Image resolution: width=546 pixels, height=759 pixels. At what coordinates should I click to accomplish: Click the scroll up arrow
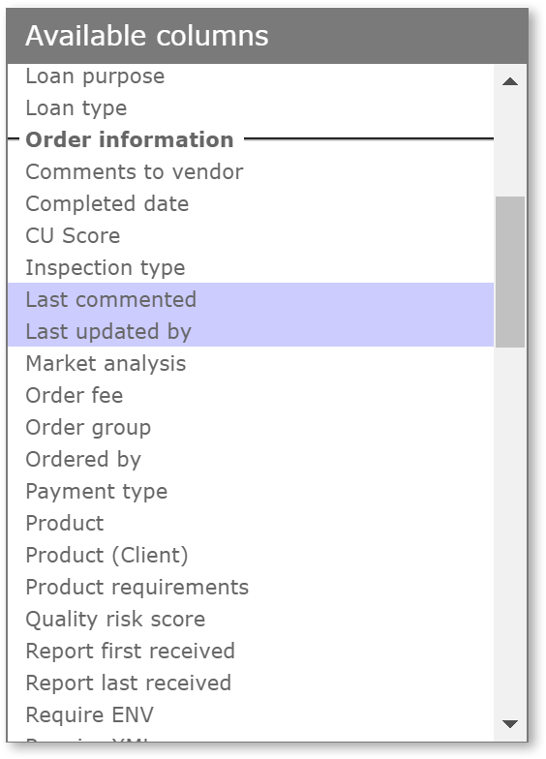[x=509, y=81]
